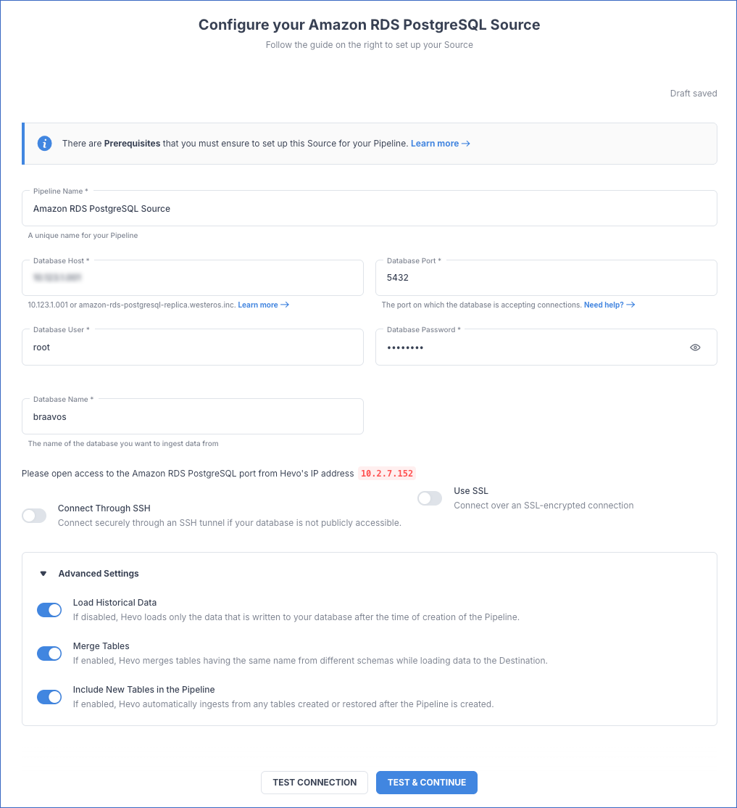This screenshot has height=808, width=737.
Task: Click "A unique name for your Pipeline" hint
Action: pyautogui.click(x=83, y=236)
